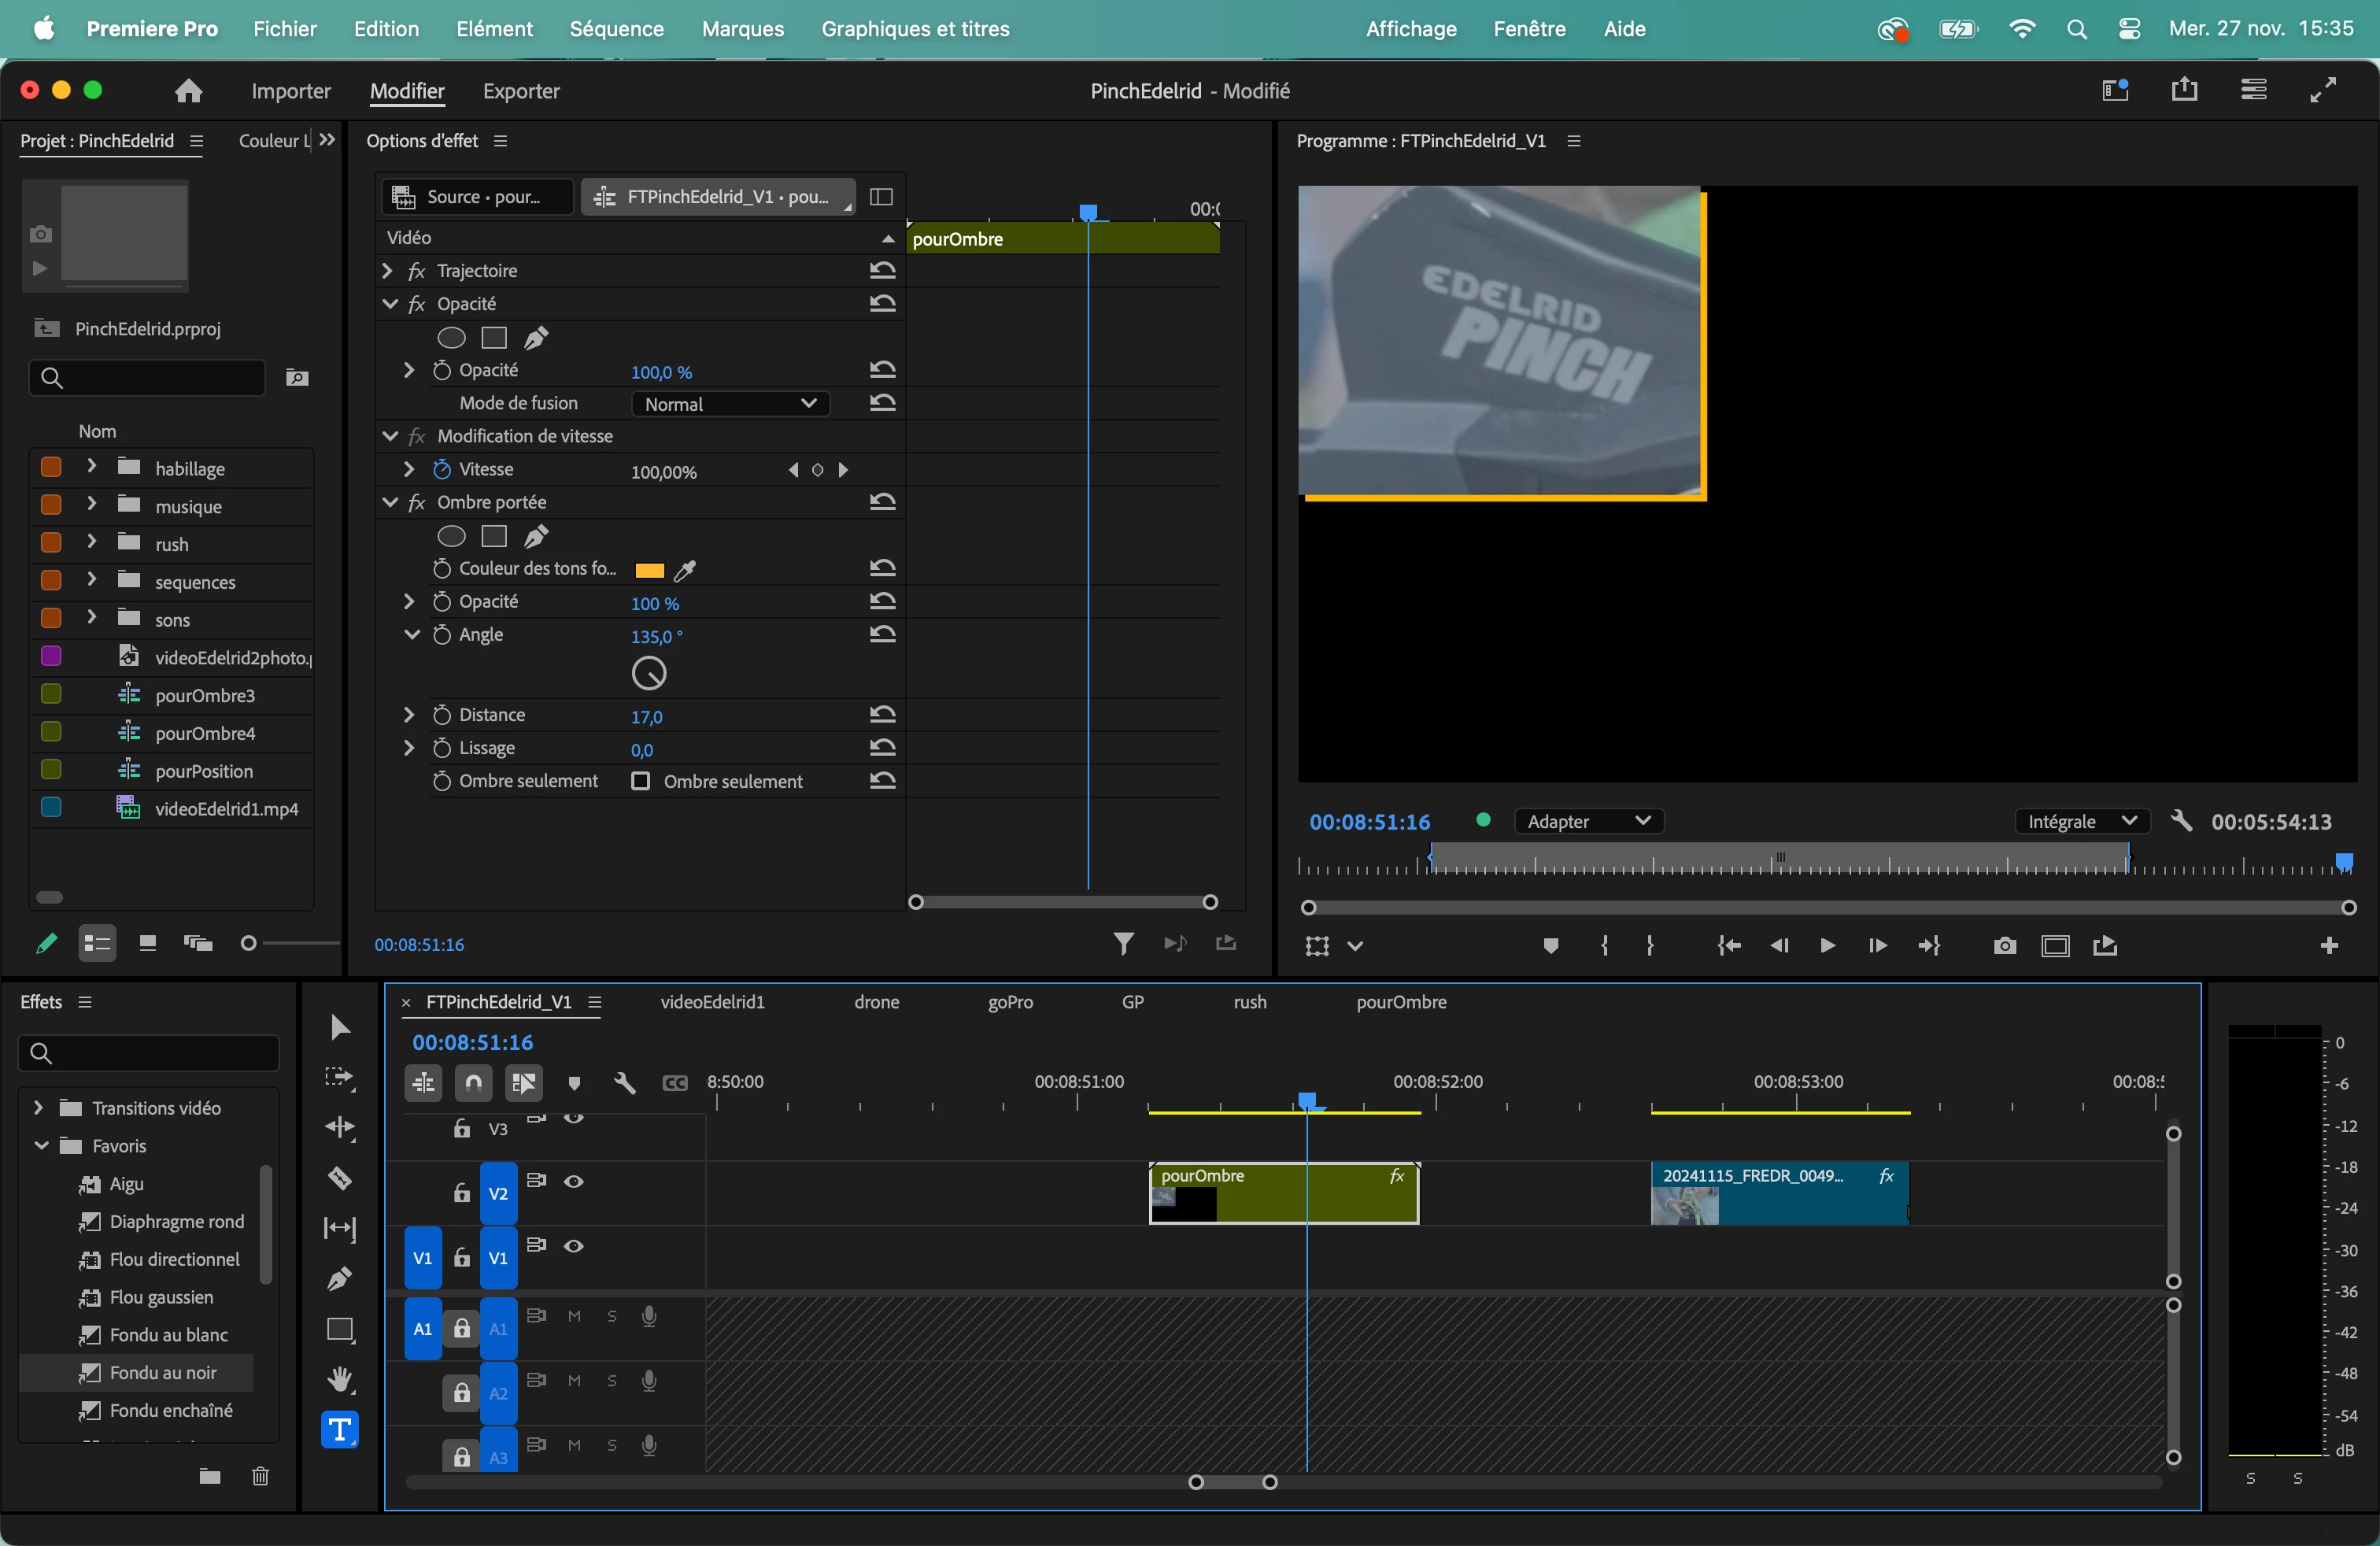Select the Hand tool
The width and height of the screenshot is (2380, 1546).
340,1380
